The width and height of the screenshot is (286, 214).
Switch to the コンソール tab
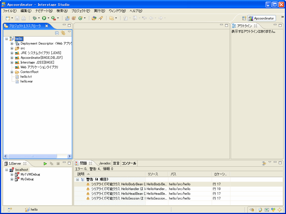129,163
